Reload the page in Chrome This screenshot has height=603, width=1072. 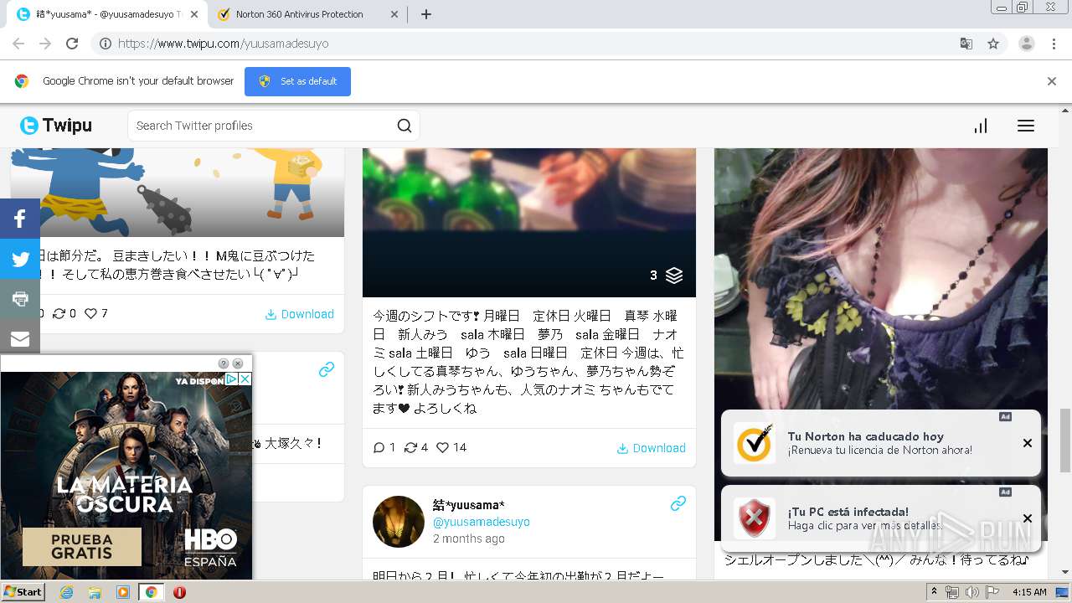pyautogui.click(x=72, y=44)
